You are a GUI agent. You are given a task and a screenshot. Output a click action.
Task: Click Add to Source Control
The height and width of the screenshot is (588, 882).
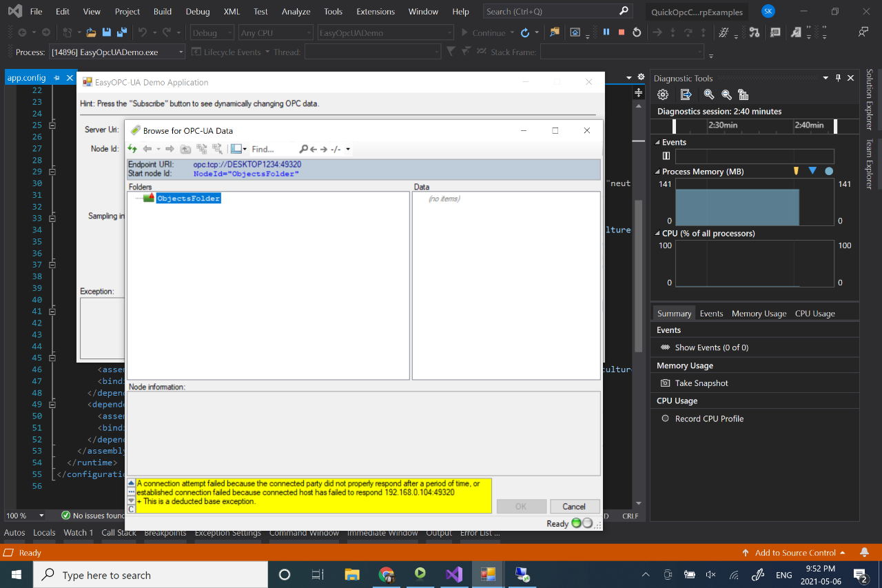(795, 553)
